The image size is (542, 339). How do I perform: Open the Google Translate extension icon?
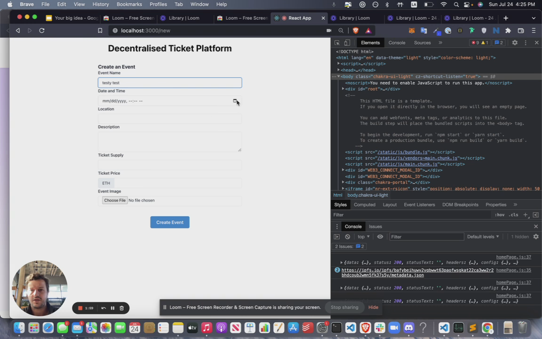click(423, 31)
